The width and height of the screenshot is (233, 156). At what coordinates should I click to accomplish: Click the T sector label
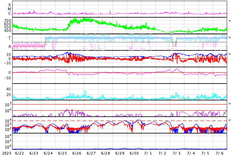[10, 38]
